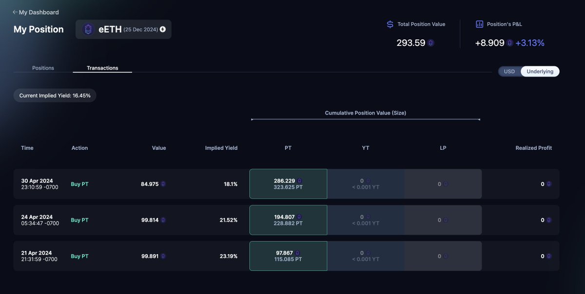Click eETH icon beside 286.229
The image size is (585, 294).
point(299,181)
